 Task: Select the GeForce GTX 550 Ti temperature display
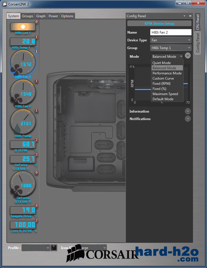23,159
